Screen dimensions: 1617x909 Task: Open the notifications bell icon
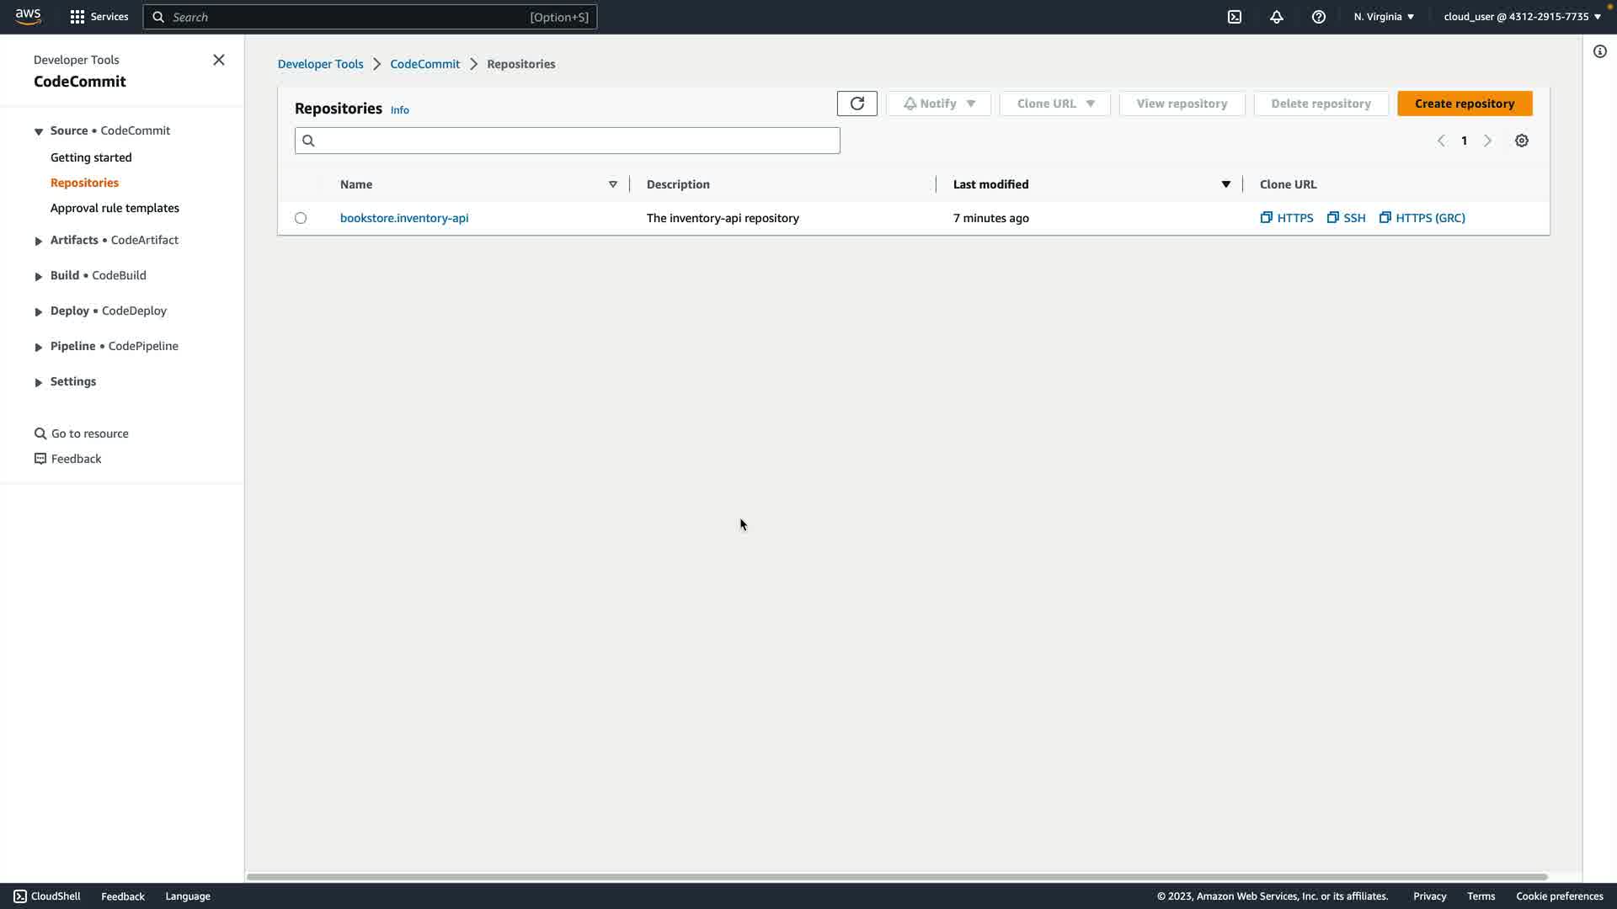click(1276, 17)
